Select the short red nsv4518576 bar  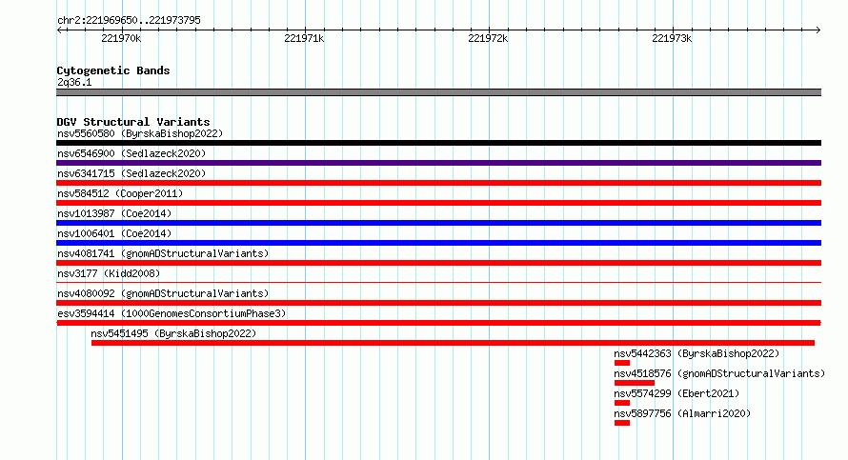tap(635, 383)
